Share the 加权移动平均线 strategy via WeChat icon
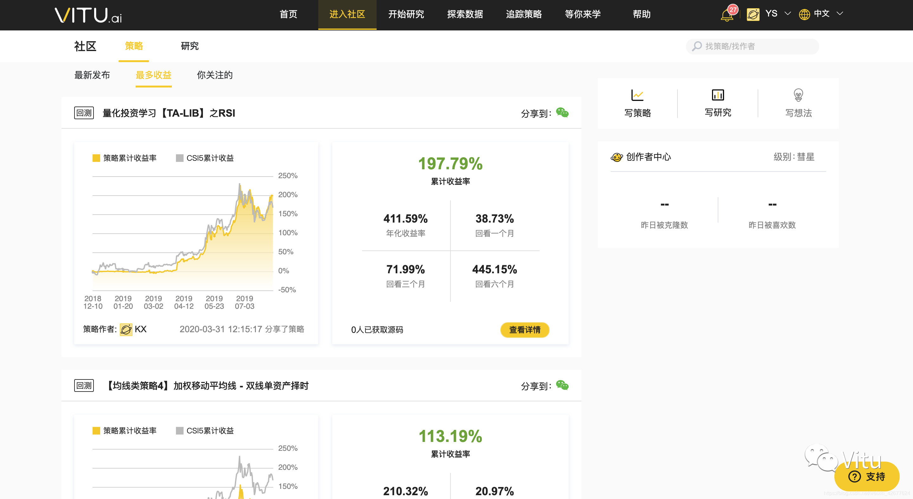913x499 pixels. 562,385
